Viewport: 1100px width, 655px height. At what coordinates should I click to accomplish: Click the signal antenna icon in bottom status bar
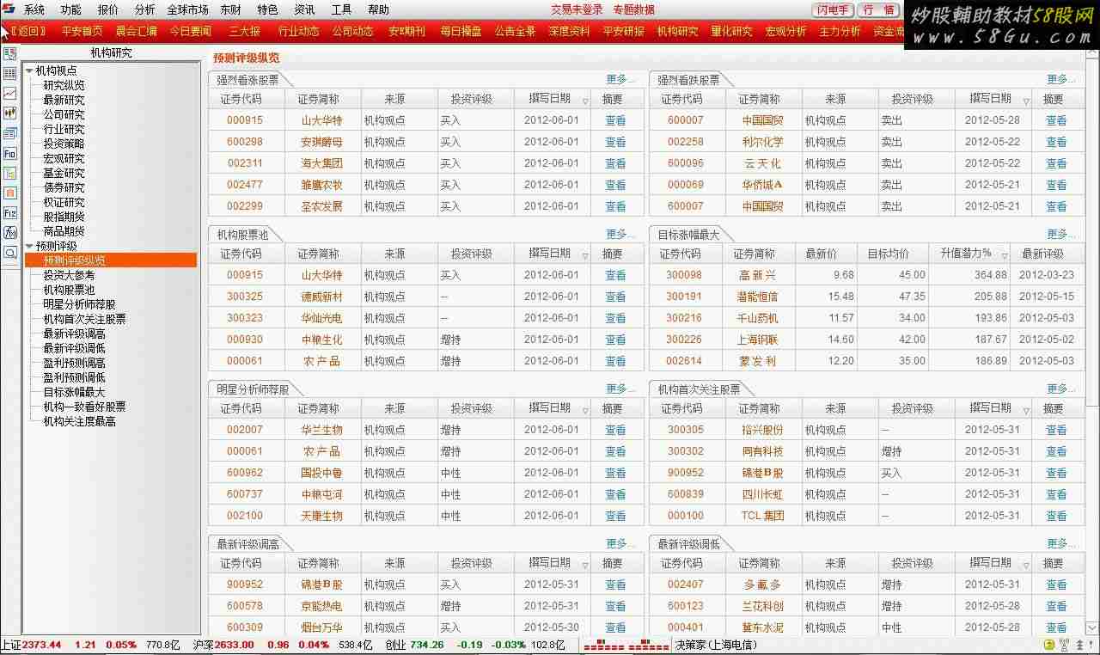(1064, 645)
